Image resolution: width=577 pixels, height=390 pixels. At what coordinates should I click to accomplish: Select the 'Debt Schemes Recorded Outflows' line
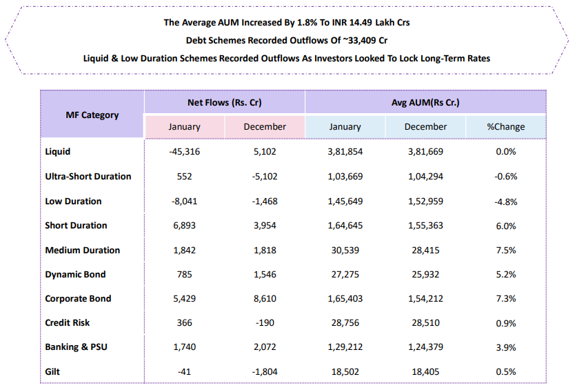coord(287,40)
